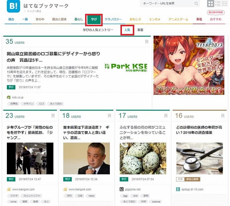Click the hair-burning video thumbnail
This screenshot has width=230, height=206.
point(30,158)
